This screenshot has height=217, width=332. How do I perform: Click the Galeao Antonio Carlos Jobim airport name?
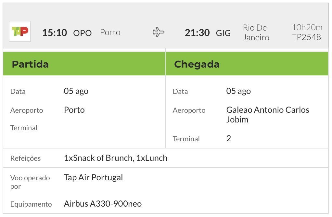268,115
